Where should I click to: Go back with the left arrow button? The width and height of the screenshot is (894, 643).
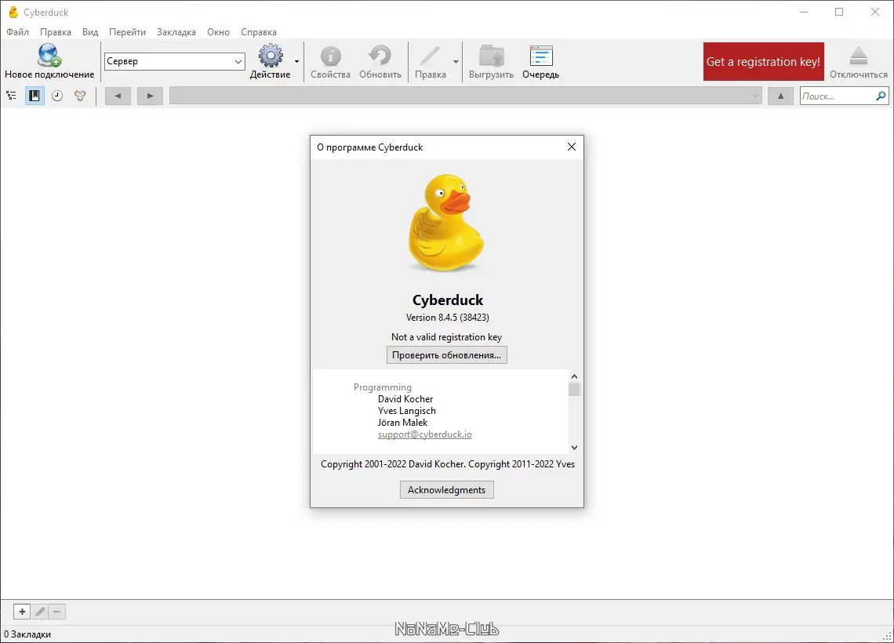coord(118,96)
